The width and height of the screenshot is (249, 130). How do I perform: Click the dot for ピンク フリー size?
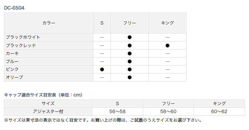pyautogui.click(x=130, y=69)
